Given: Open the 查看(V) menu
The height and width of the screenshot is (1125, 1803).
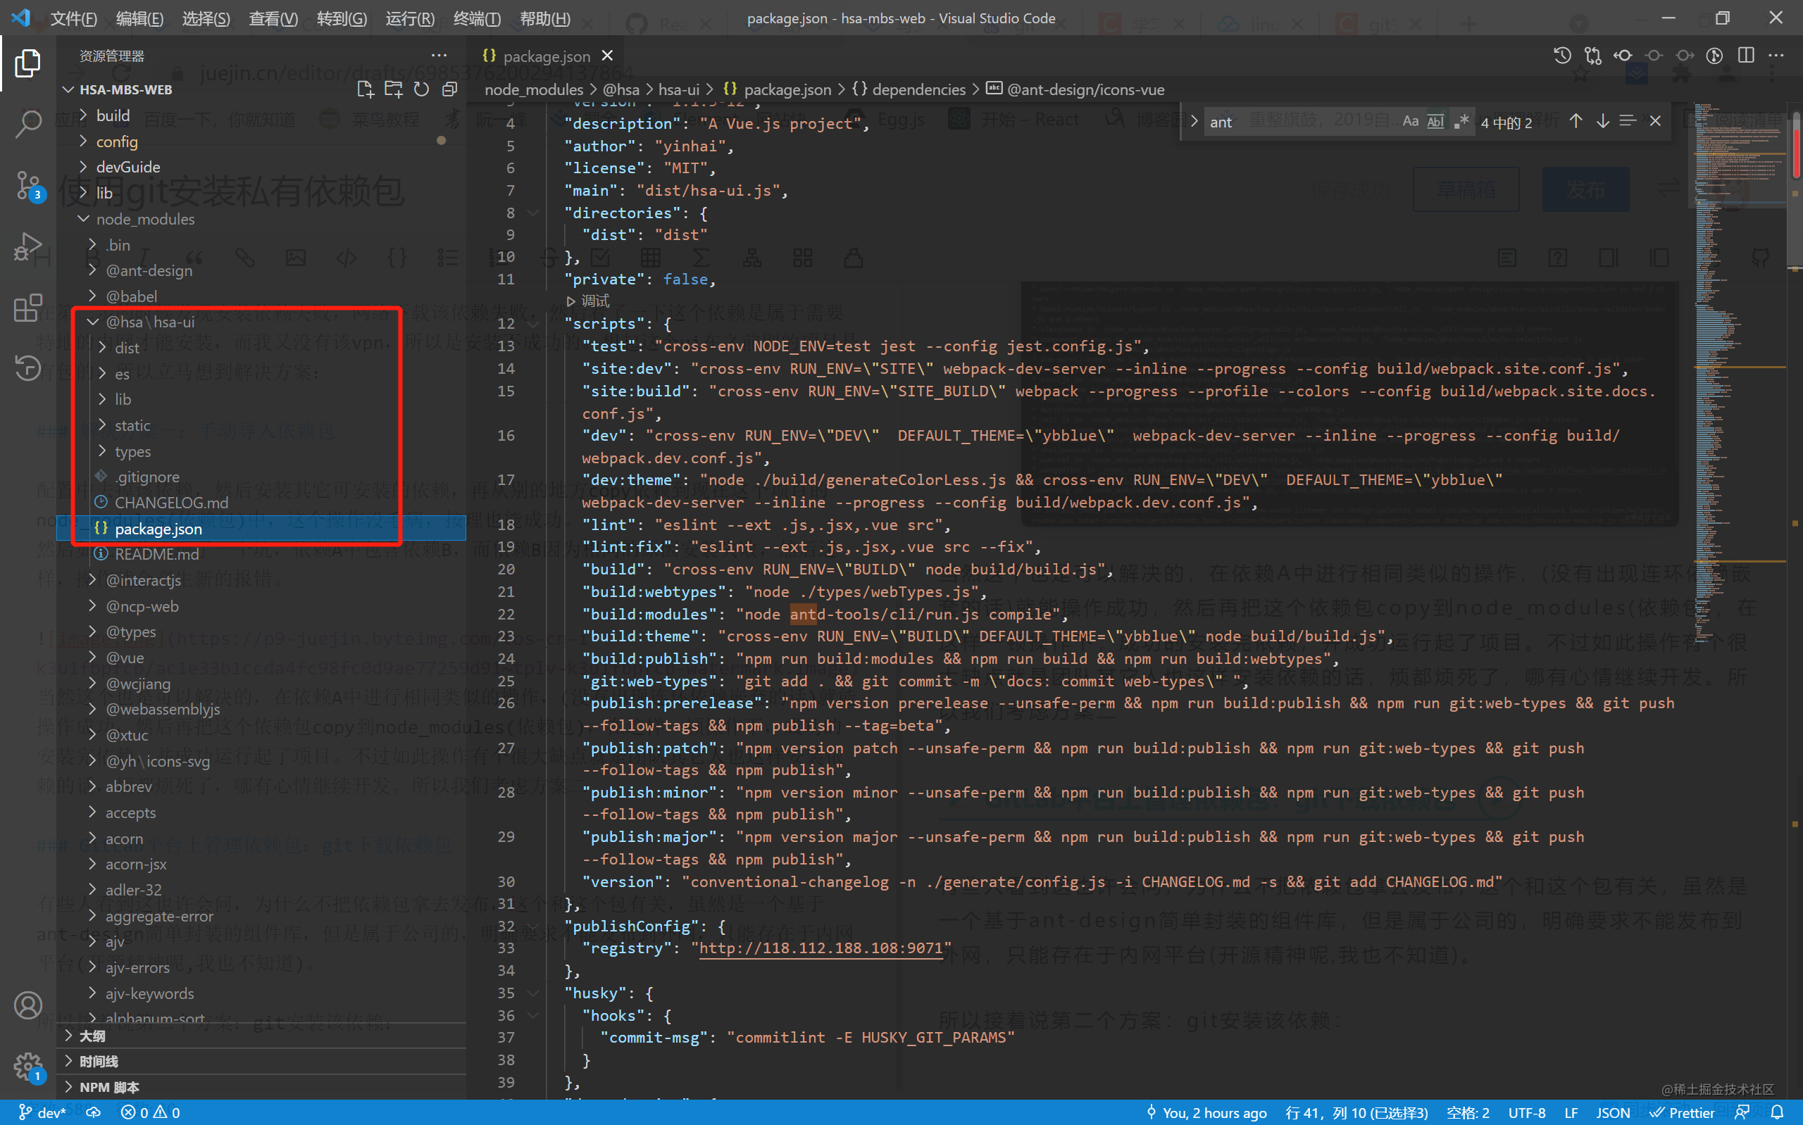Looking at the screenshot, I should (x=273, y=18).
